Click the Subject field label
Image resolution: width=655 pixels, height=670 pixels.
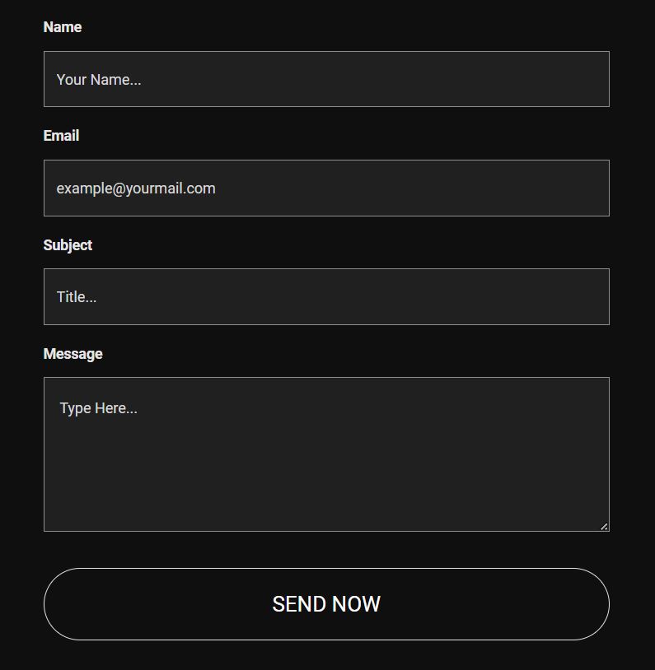68,245
